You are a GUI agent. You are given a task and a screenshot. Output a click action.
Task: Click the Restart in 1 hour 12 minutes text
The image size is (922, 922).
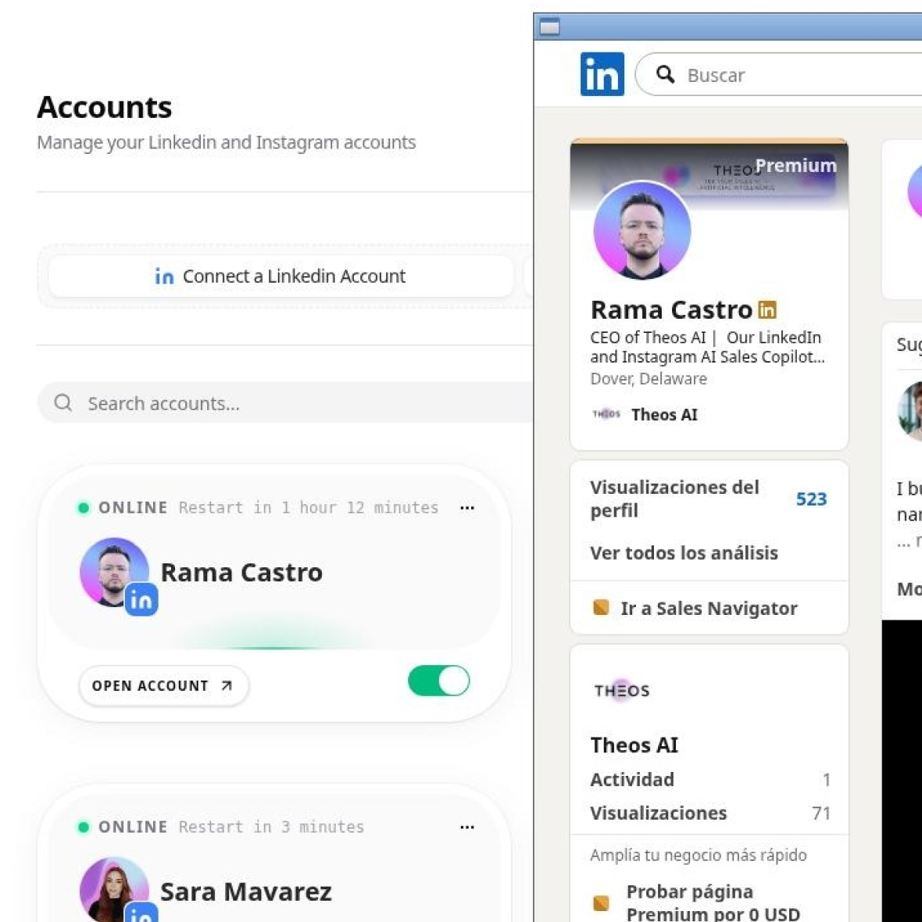(309, 507)
